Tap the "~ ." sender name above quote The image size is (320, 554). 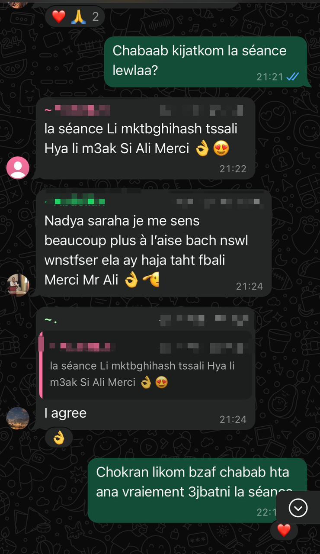pyautogui.click(x=51, y=320)
